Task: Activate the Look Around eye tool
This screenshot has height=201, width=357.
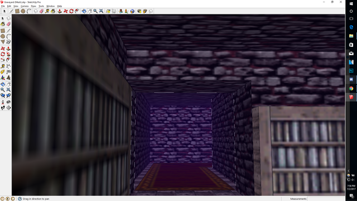Action: [x=8, y=102]
